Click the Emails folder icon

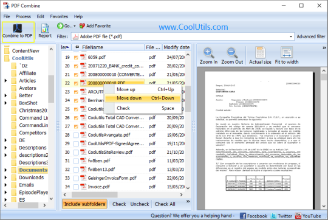tap(14, 185)
